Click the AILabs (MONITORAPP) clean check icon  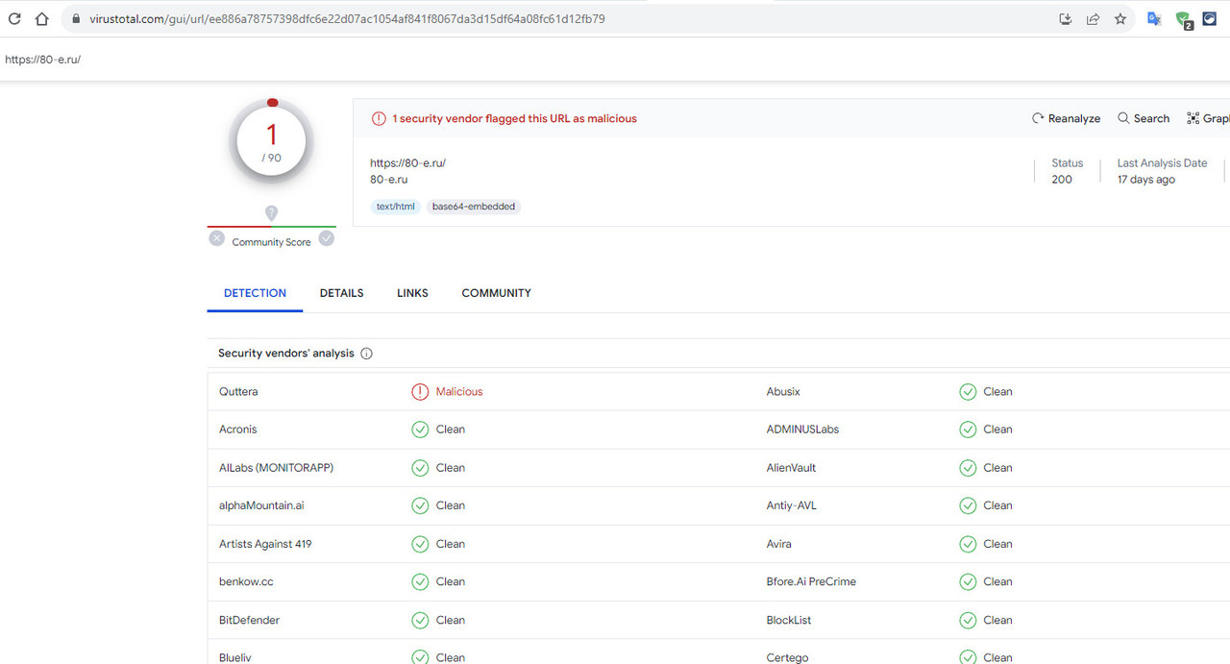(420, 468)
